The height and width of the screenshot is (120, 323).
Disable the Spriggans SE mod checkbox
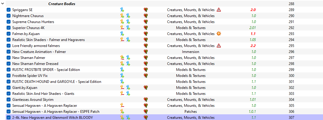click(x=8, y=10)
